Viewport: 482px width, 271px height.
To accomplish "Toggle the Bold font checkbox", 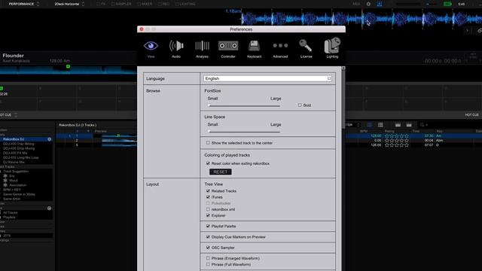I will point(300,105).
